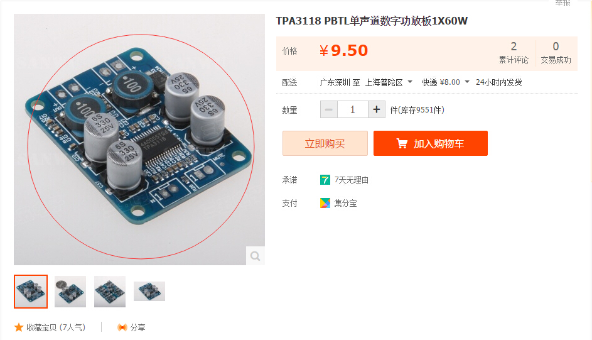
Task: Click the colorful 集分宝 payment icon
Action: (x=325, y=203)
